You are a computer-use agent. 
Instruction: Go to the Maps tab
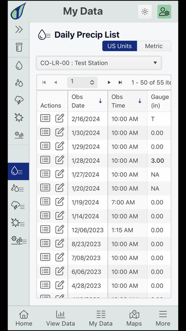pos(134,318)
